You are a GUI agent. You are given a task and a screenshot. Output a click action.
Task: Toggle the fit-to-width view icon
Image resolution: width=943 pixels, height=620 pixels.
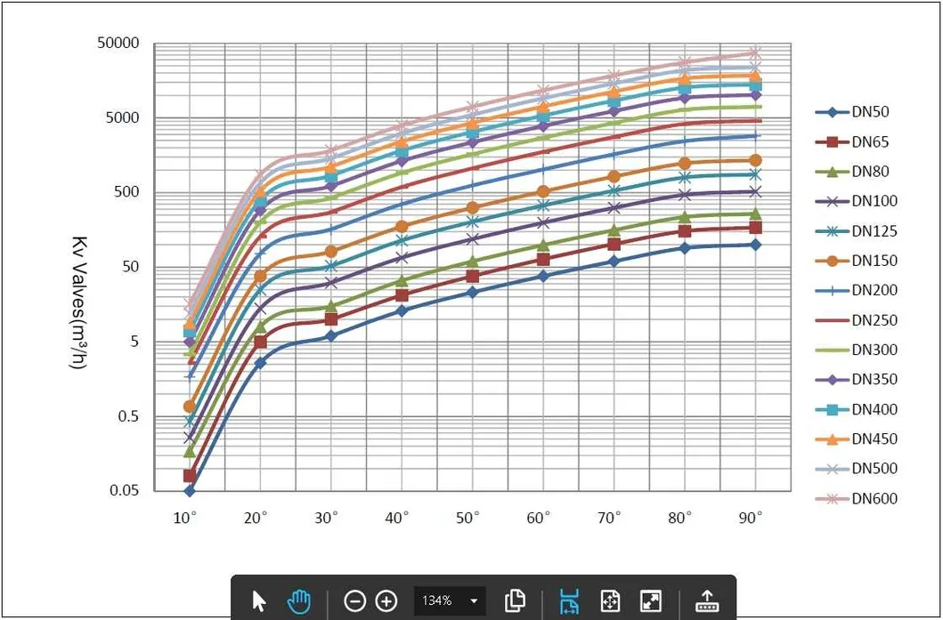569,601
